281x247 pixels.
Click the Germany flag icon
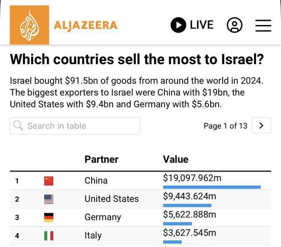point(49,217)
